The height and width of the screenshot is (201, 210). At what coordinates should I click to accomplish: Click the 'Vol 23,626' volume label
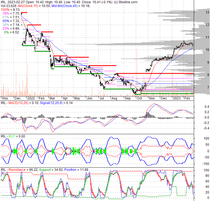[x=9, y=6]
